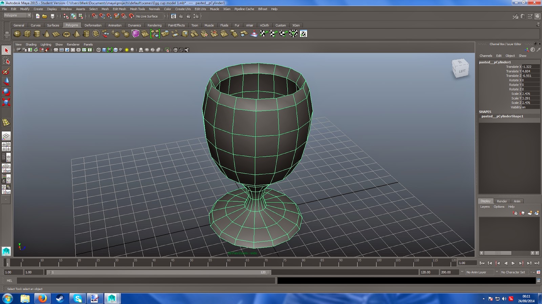Expand the No Character Set dropdown
This screenshot has height=304, width=542.
(513, 272)
